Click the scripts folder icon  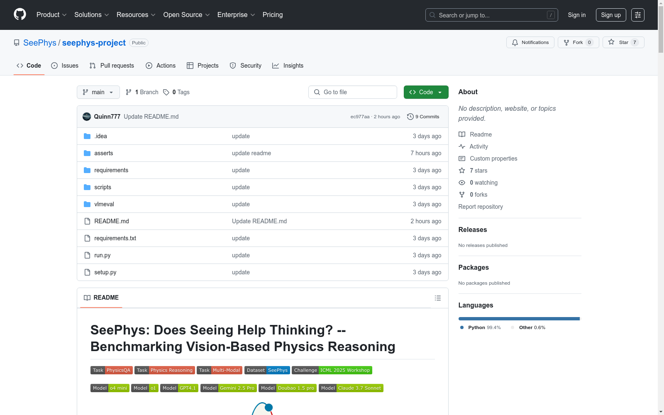87,187
